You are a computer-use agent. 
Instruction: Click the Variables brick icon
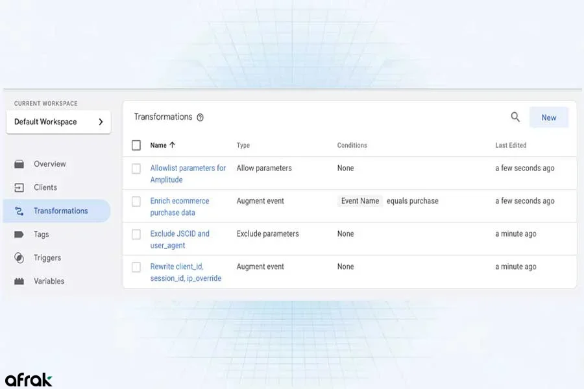pyautogui.click(x=19, y=281)
